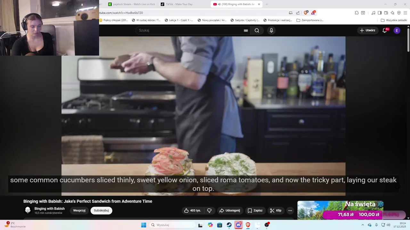The width and height of the screenshot is (410, 230).
Task: Click the Klip clip button
Action: 275,211
